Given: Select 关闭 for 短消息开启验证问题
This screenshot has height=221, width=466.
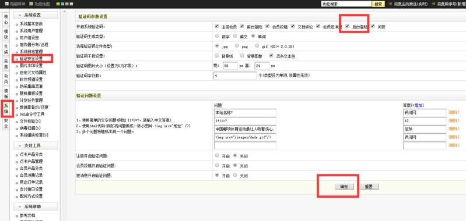Looking at the screenshot, I should click(235, 175).
